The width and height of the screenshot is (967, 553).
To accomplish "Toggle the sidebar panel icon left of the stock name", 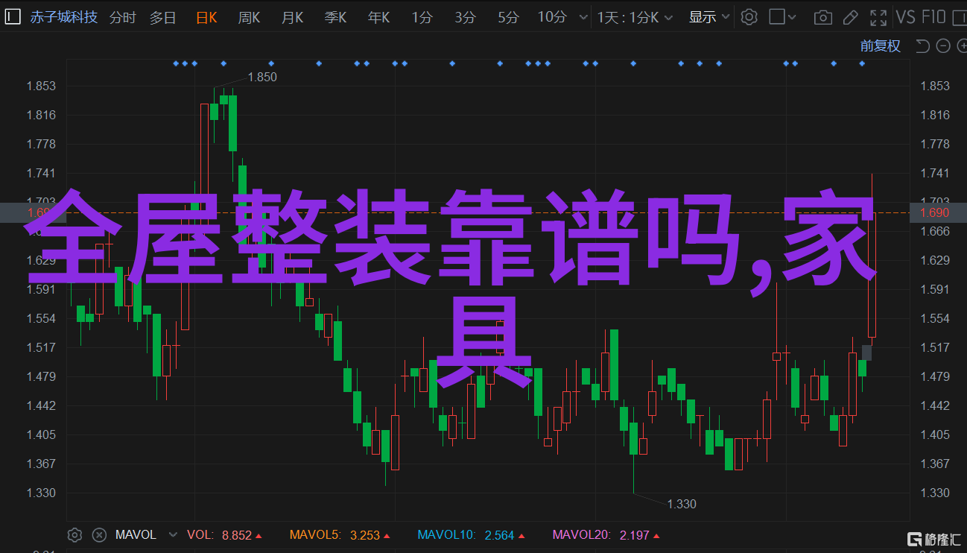I will pyautogui.click(x=14, y=16).
